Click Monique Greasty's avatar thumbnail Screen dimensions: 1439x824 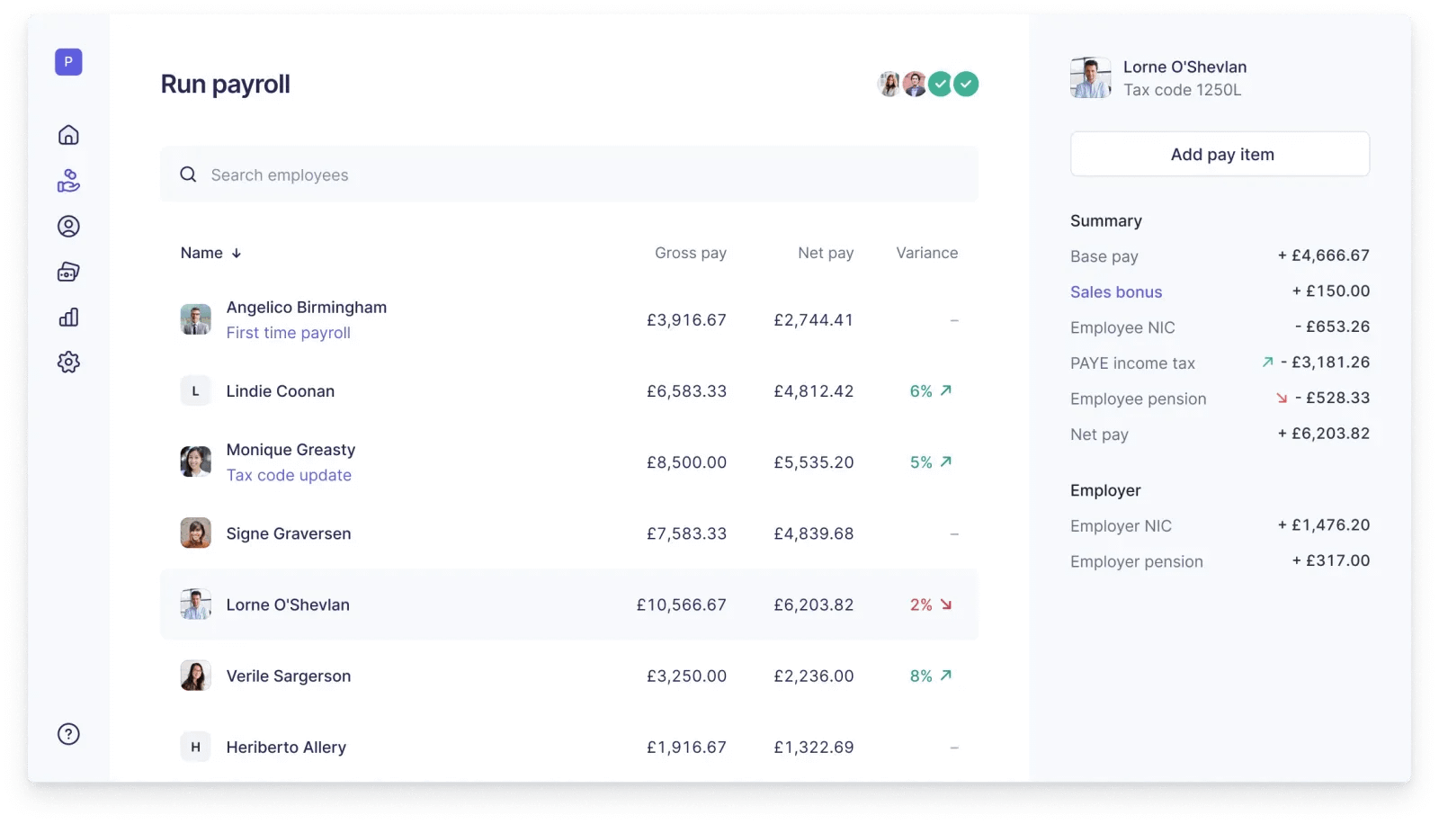[x=195, y=461]
